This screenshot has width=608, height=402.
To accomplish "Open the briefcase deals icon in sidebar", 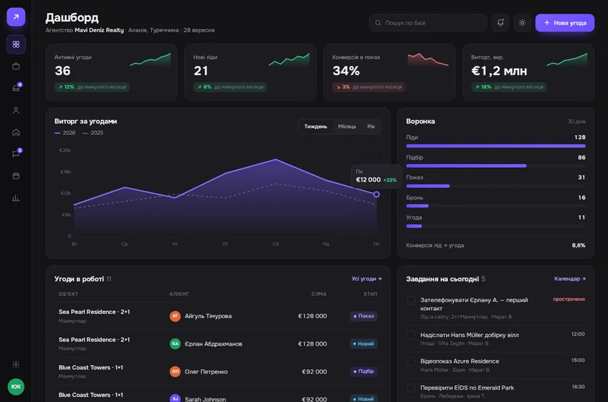I will [x=16, y=67].
